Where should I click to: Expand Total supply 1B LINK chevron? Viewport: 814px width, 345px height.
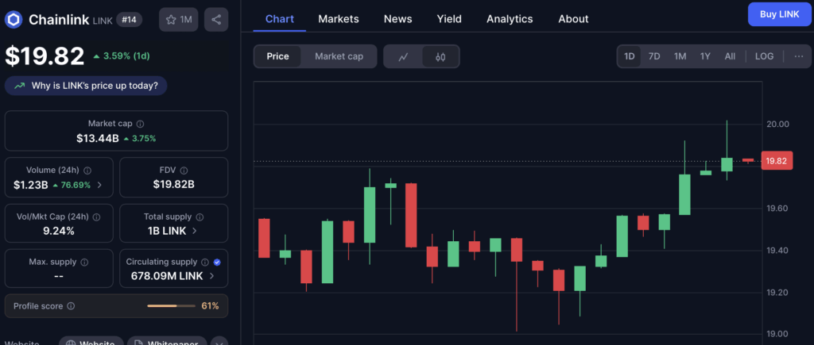[x=195, y=231]
